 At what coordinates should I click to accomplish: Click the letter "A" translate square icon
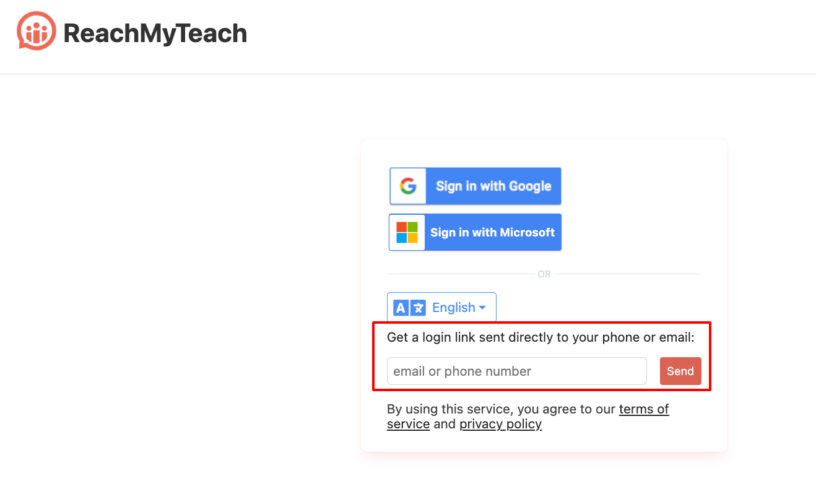pos(399,307)
